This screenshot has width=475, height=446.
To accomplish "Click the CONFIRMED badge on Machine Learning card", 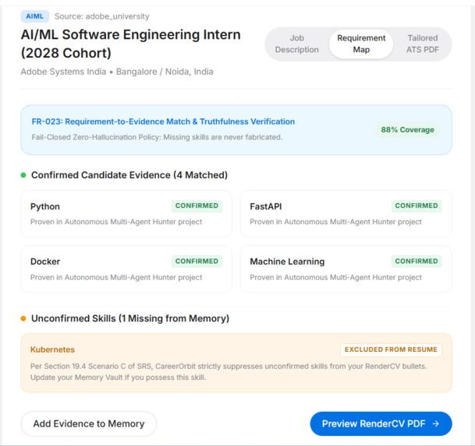I will (x=417, y=262).
